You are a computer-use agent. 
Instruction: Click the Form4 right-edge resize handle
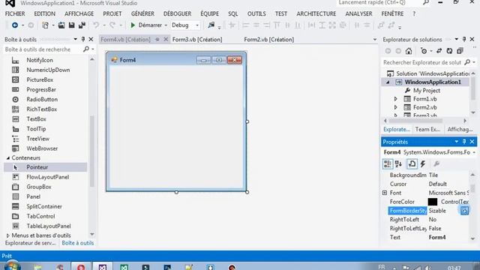[247, 121]
